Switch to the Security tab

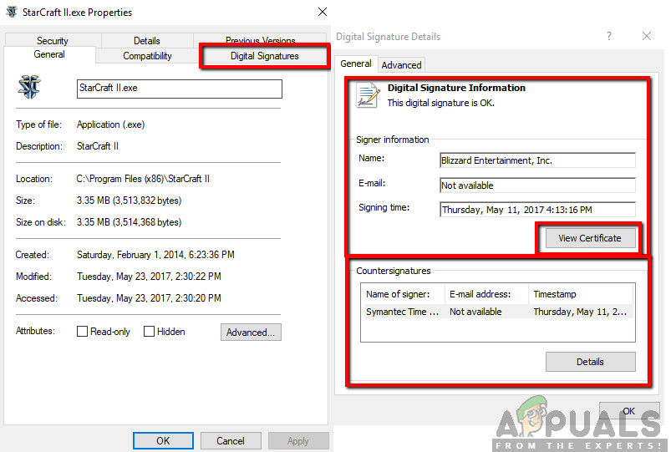[x=52, y=40]
